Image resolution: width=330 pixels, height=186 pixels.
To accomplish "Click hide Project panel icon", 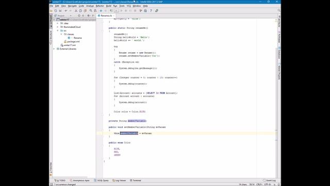I will [93, 16].
